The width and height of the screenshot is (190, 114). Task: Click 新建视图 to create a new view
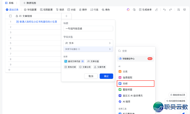click(30, 3)
